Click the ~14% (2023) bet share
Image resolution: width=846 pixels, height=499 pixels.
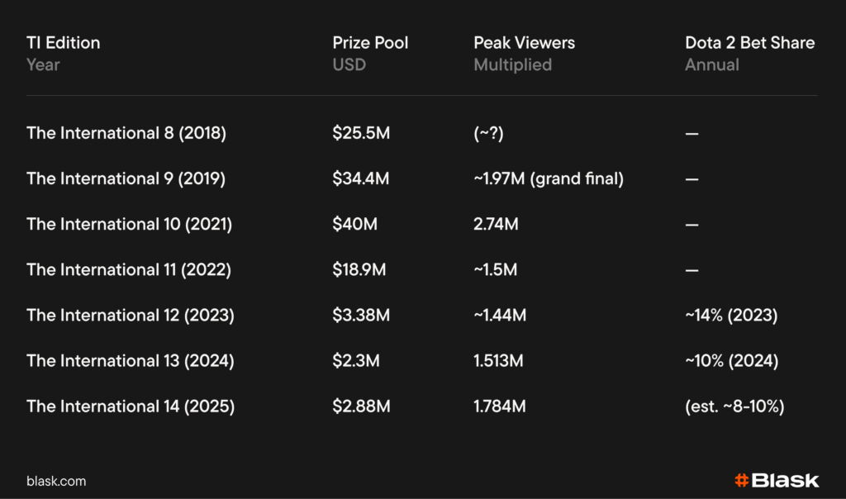731,315
